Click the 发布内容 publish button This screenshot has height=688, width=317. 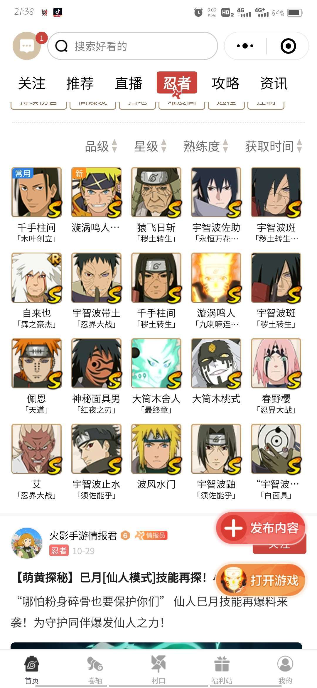(x=261, y=528)
